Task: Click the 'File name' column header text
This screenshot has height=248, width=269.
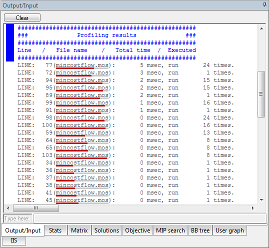Action: click(71, 50)
